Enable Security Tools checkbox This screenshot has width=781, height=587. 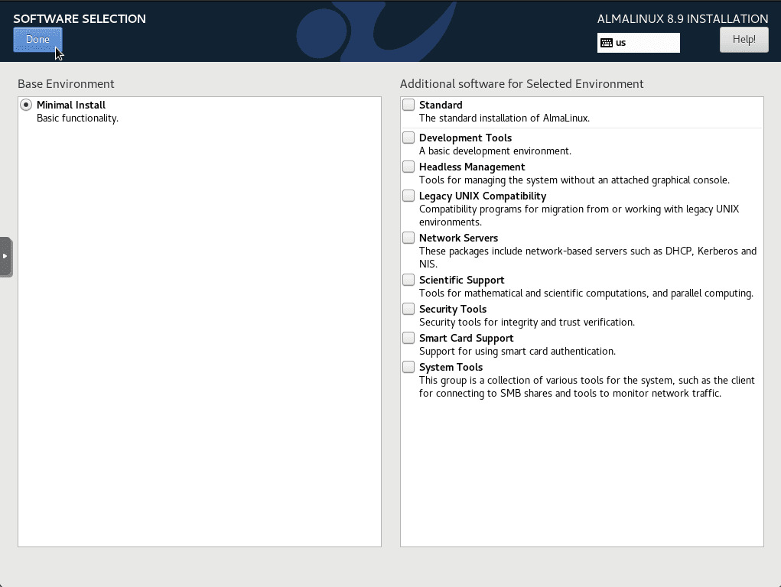tap(409, 310)
